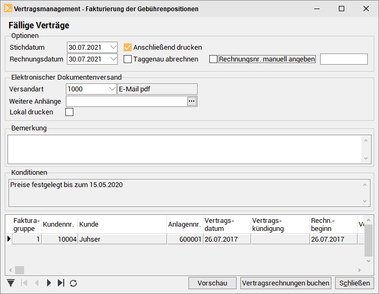Viewport: 379px width, 294px height.
Task: Open the Vertragsmanagement app icon menu
Action: coord(7,9)
